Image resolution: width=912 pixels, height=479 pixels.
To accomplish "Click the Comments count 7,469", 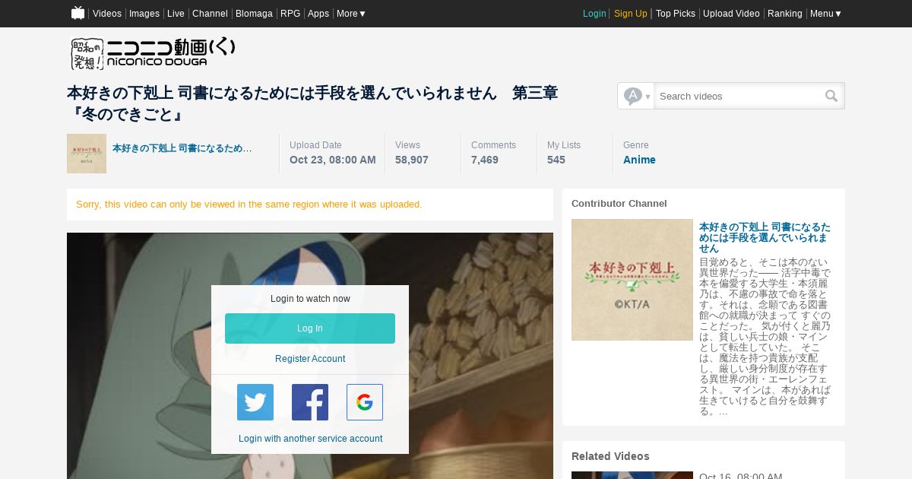I will click(485, 160).
